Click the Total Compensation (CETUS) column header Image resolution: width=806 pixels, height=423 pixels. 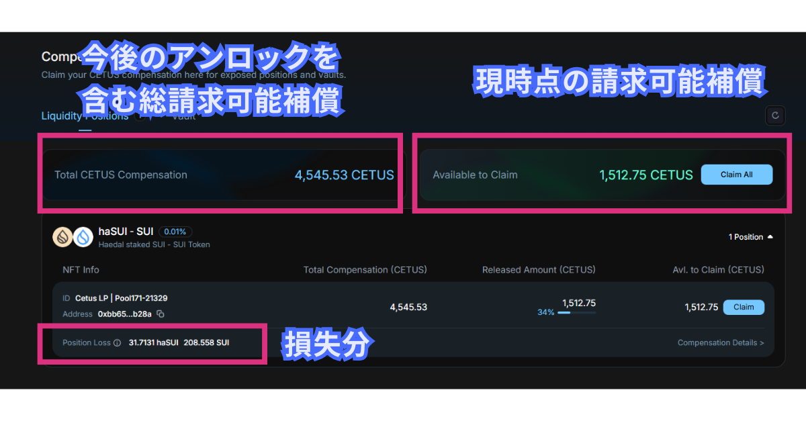[x=365, y=270]
